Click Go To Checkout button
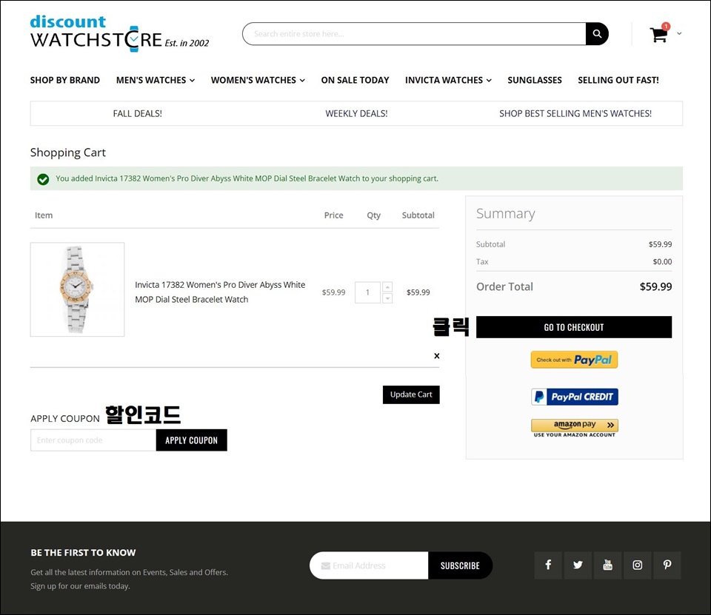Image resolution: width=711 pixels, height=615 pixels. coord(574,327)
